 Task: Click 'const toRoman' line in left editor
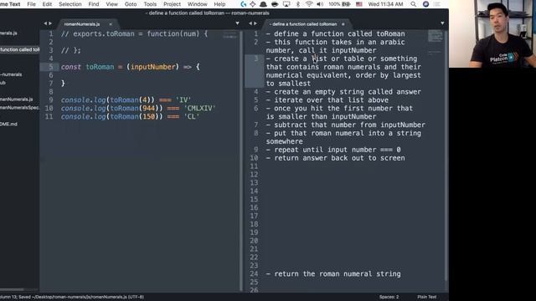pos(130,67)
